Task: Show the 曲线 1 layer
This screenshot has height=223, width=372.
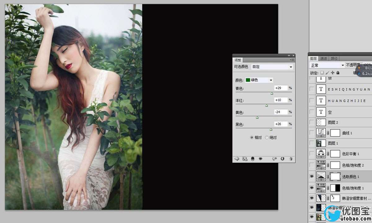Action: click(312, 133)
